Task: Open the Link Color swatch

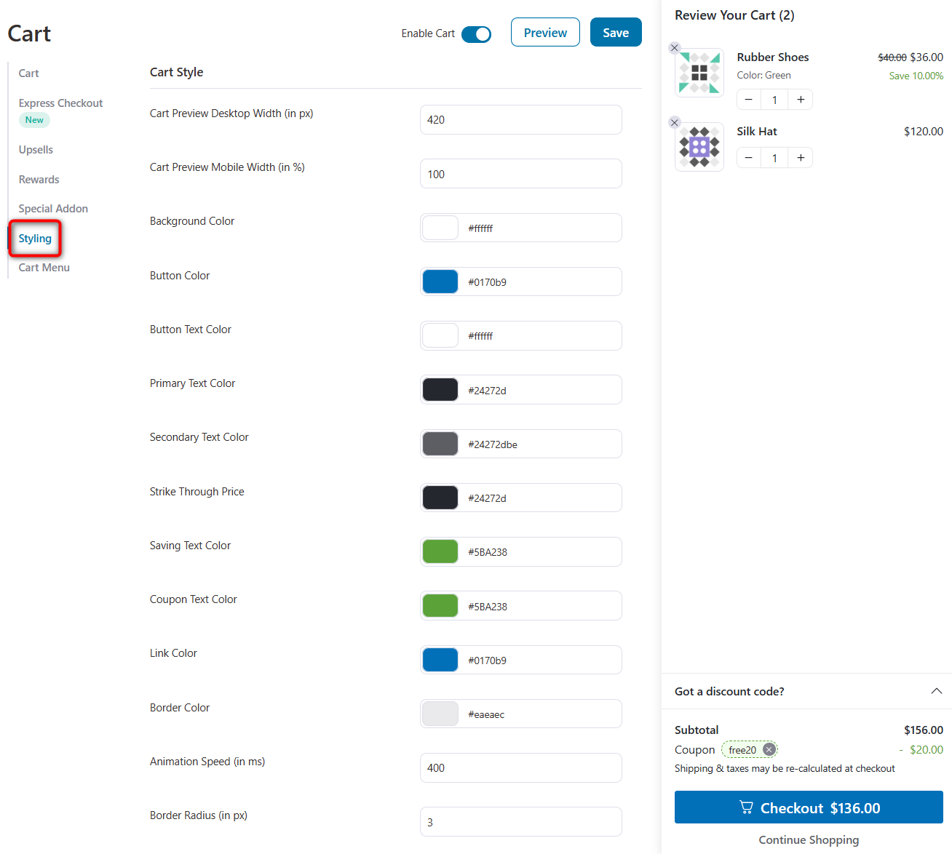Action: (440, 660)
